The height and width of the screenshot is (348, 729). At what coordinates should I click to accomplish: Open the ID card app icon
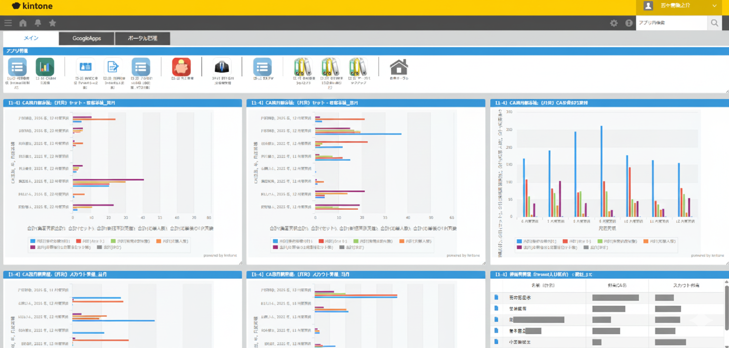tap(85, 67)
